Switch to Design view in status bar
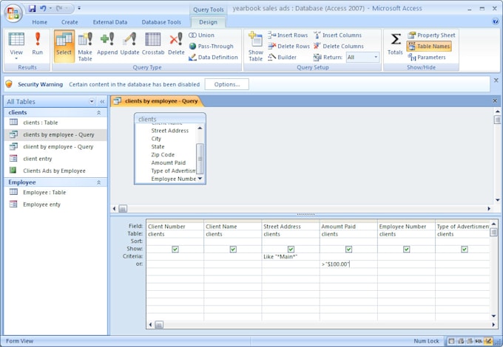503x347 pixels. (x=488, y=341)
